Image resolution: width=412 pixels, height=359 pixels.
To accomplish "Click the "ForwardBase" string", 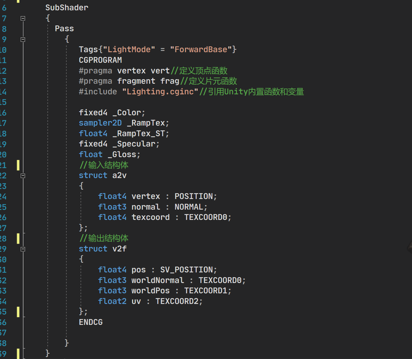I will tap(201, 50).
